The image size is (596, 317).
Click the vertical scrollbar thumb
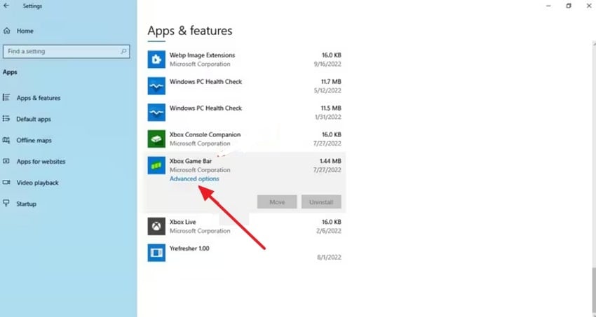[594, 292]
